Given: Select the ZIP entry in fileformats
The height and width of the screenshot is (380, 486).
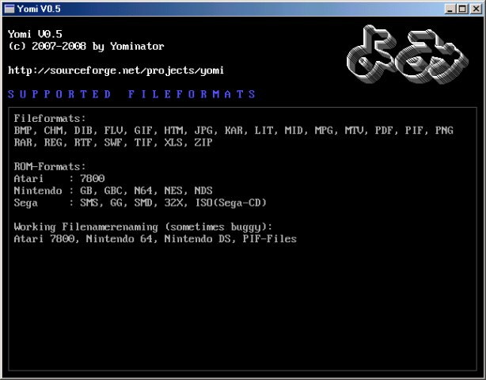Looking at the screenshot, I should (203, 142).
